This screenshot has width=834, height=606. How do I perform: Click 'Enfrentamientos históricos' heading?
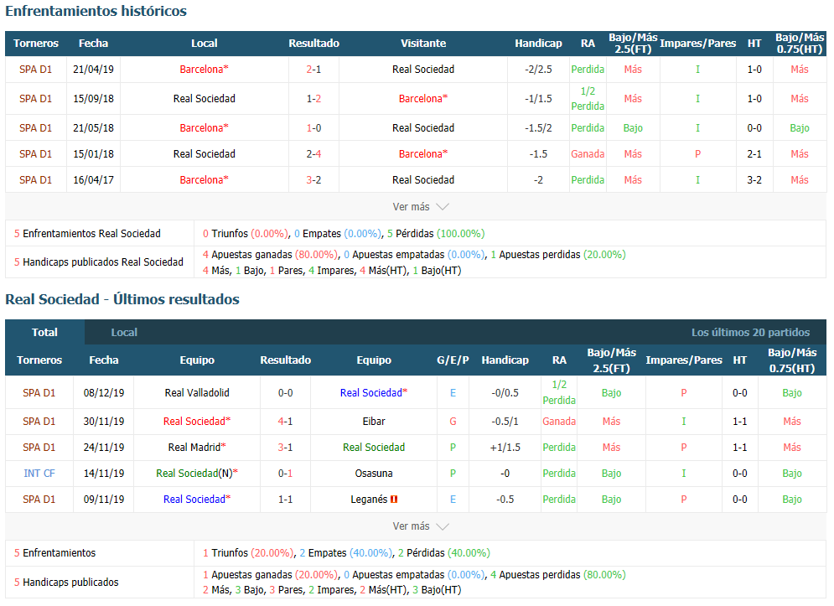[x=96, y=11]
